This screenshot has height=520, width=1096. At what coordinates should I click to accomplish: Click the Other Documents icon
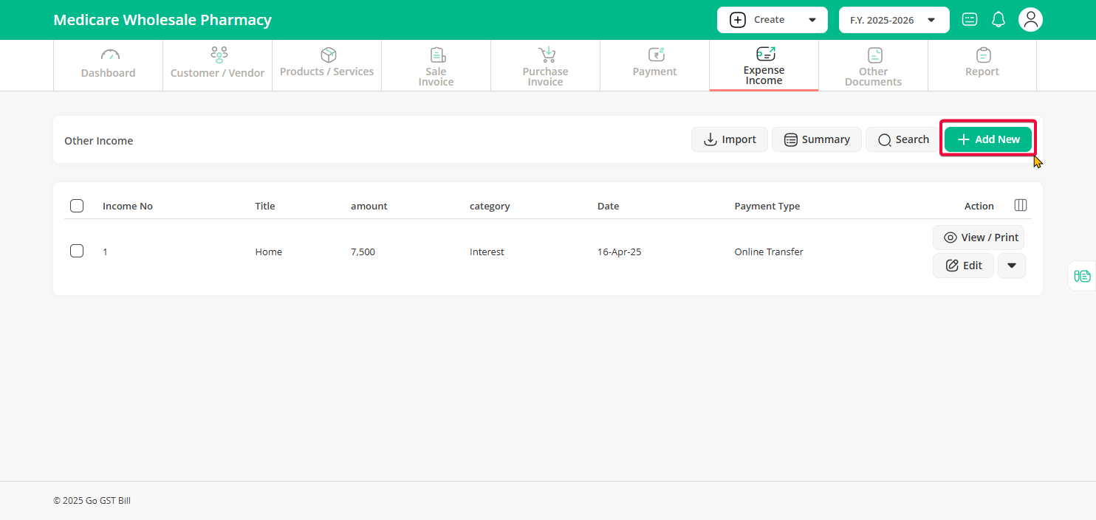click(x=874, y=55)
